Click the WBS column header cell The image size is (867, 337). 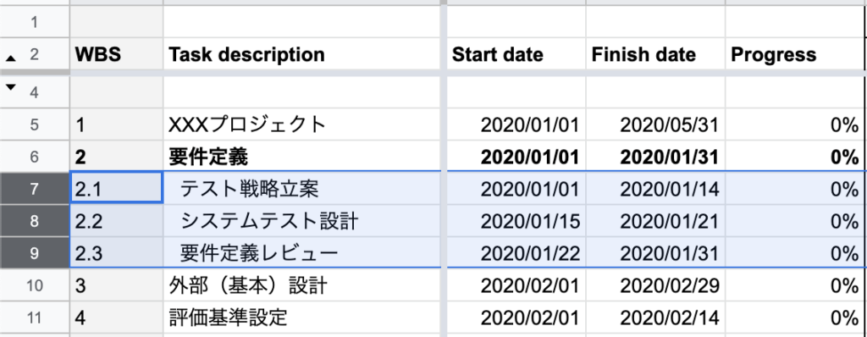tap(117, 54)
